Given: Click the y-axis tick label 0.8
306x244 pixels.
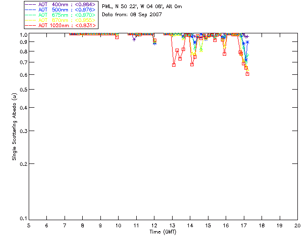Looking at the screenshot, I should pyautogui.click(x=23, y=51).
